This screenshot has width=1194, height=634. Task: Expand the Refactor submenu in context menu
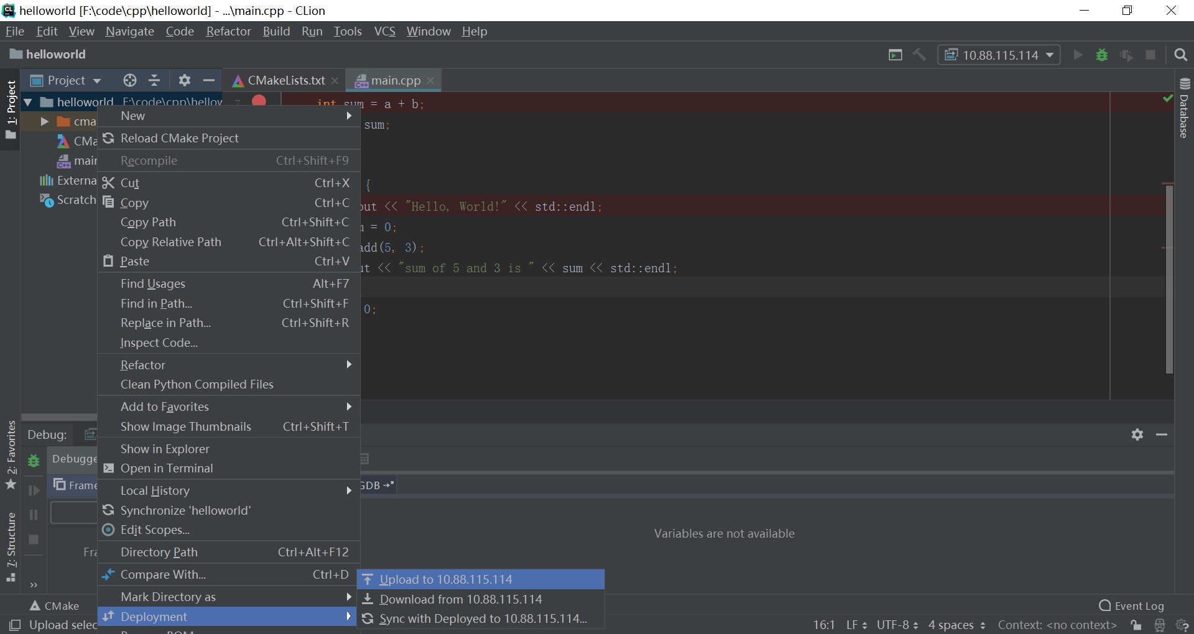[229, 365]
